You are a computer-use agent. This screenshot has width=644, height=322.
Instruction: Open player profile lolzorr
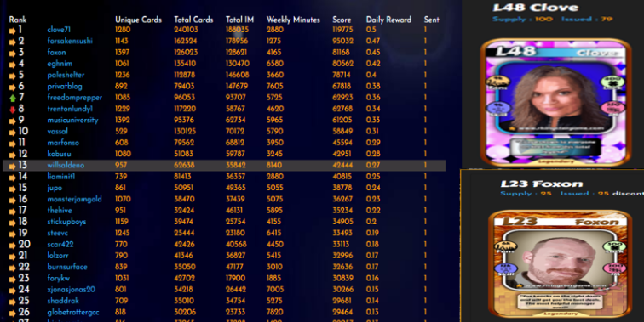coord(58,256)
